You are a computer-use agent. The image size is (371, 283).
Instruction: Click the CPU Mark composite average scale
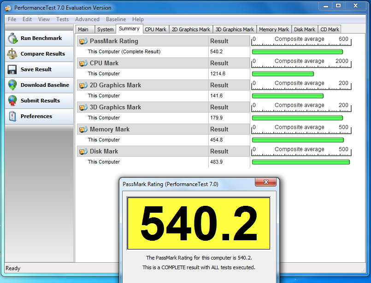[301, 63]
